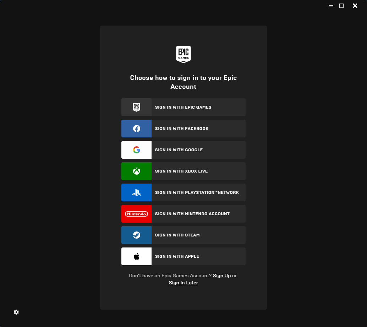Maximize the launcher window
Image resolution: width=367 pixels, height=327 pixels.
pyautogui.click(x=341, y=6)
